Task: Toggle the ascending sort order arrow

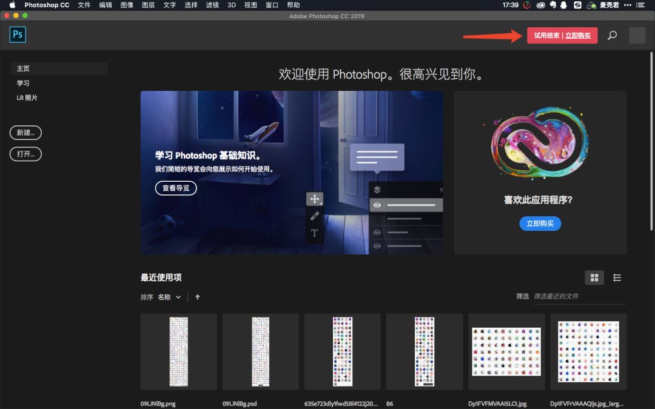Action: (197, 297)
